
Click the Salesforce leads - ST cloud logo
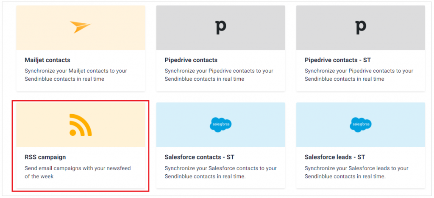pos(361,124)
